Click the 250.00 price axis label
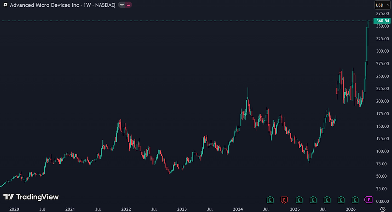 tap(382, 76)
